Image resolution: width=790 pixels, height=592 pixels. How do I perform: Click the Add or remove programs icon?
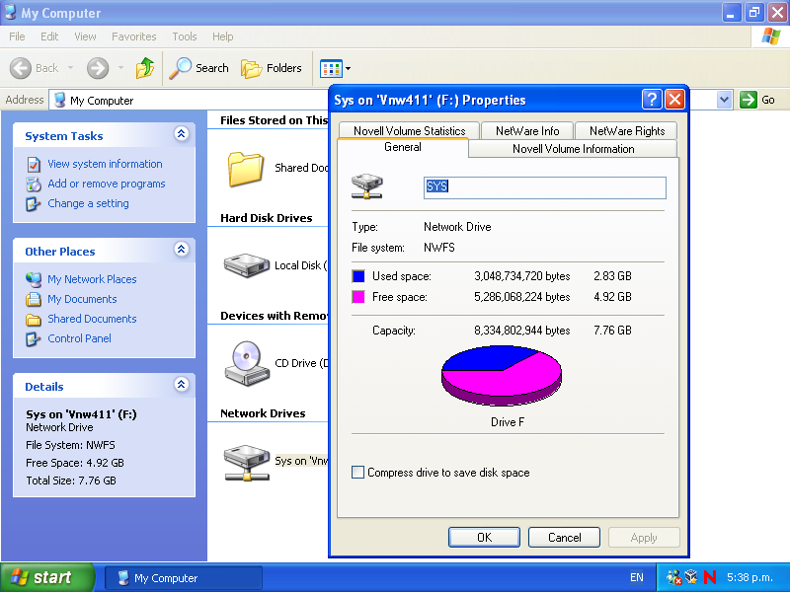(x=34, y=185)
